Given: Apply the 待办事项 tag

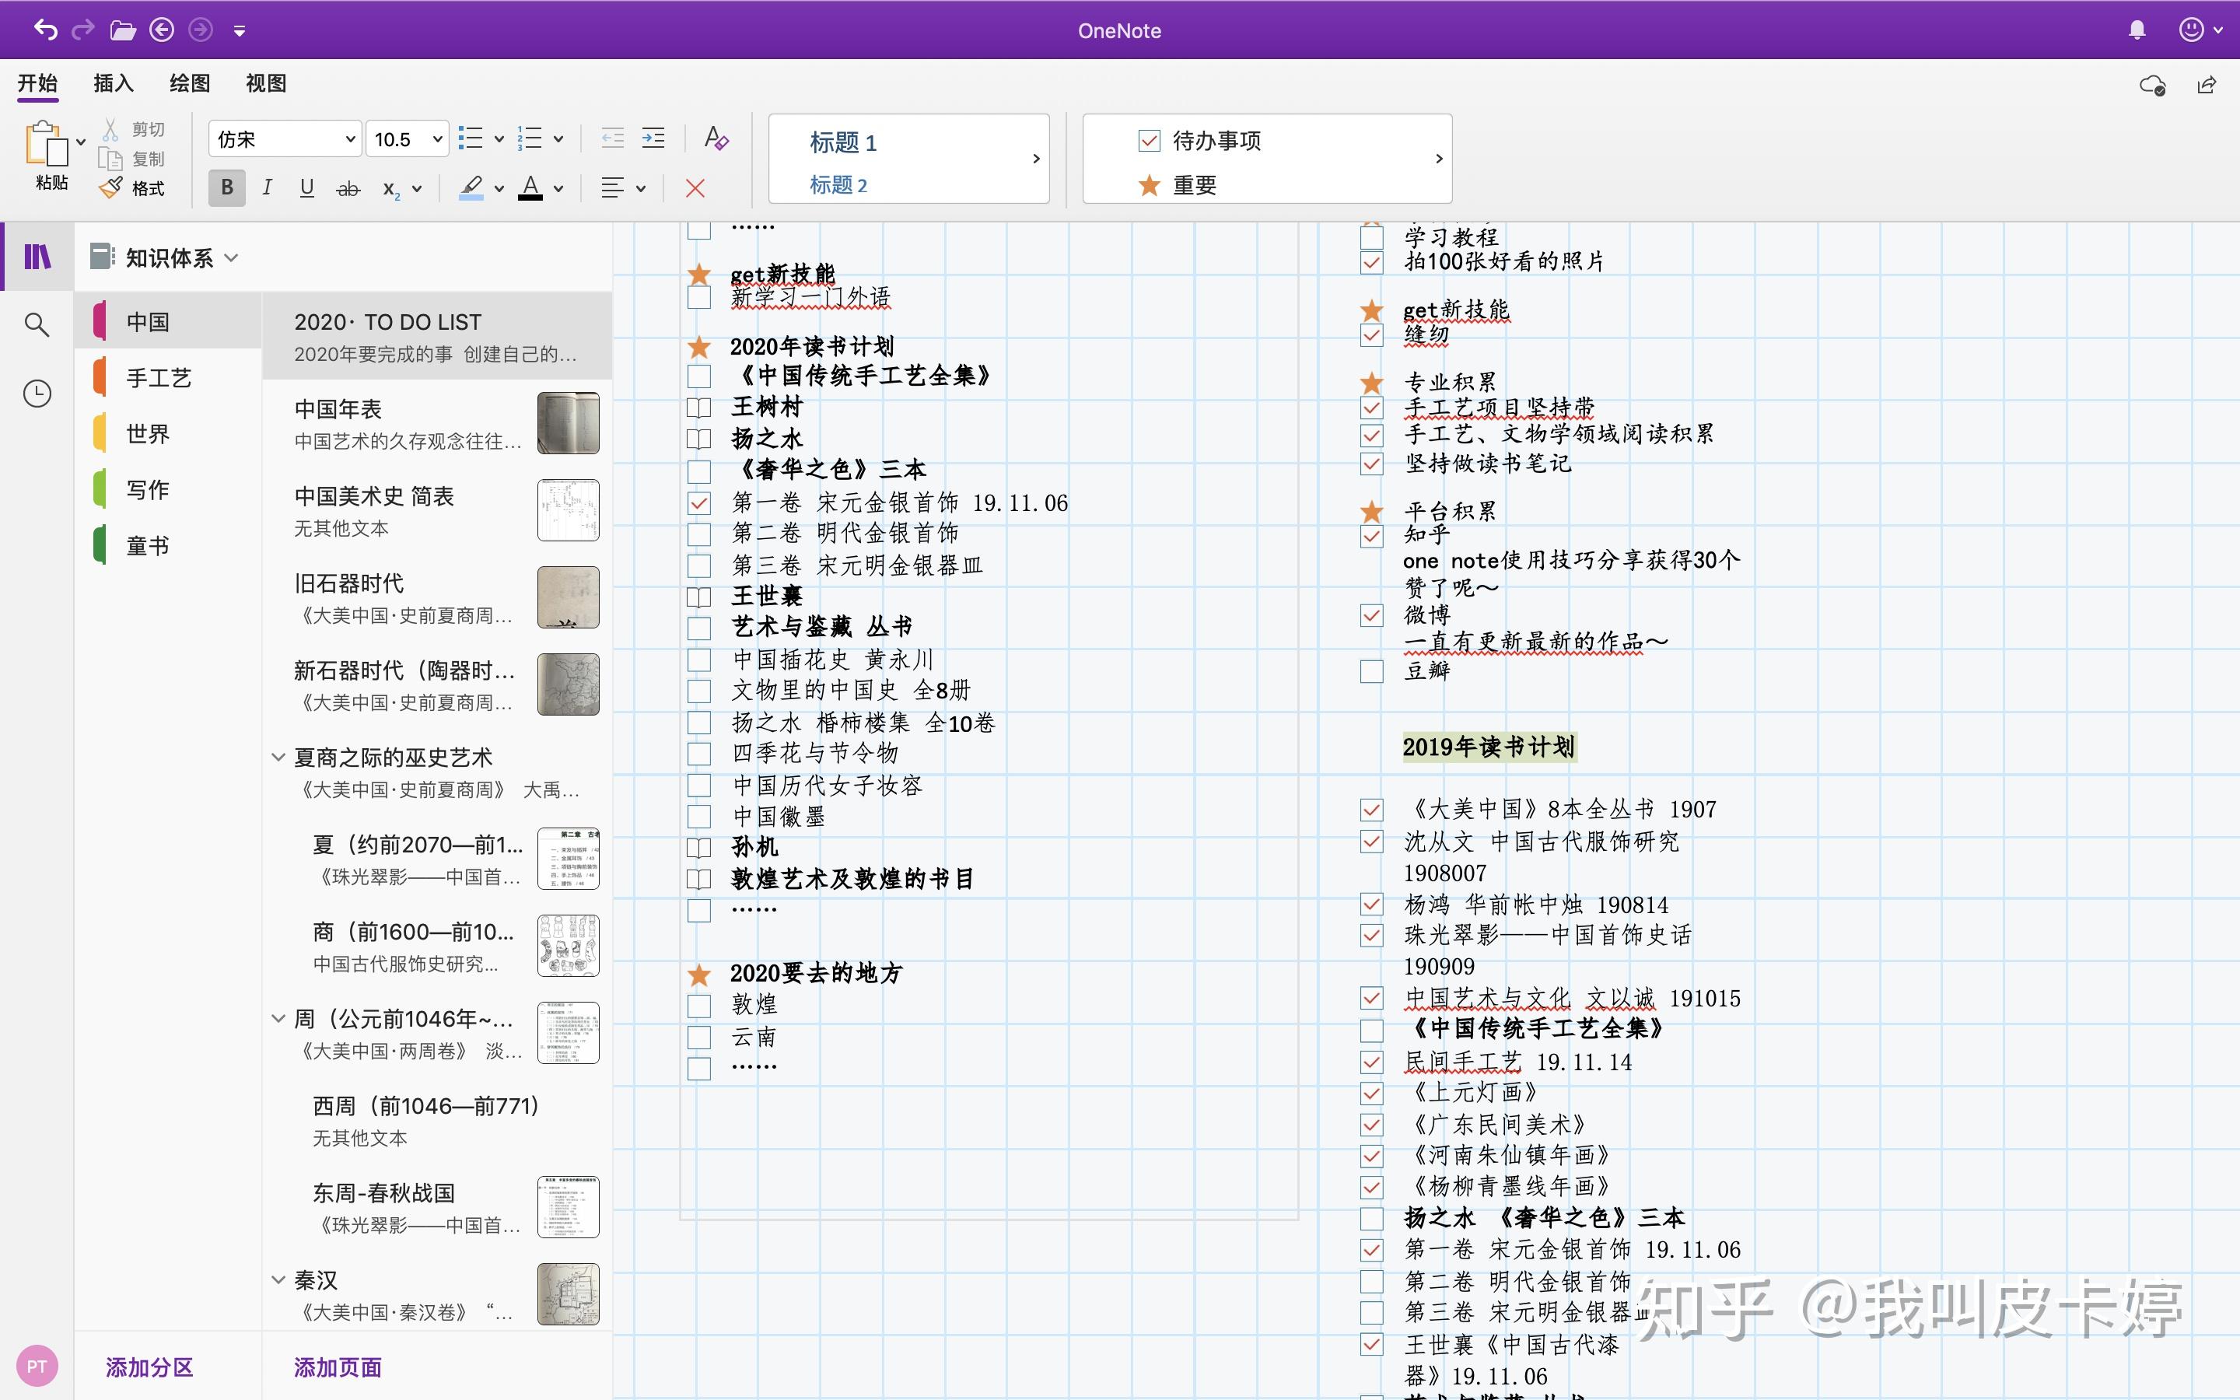Looking at the screenshot, I should (1199, 141).
